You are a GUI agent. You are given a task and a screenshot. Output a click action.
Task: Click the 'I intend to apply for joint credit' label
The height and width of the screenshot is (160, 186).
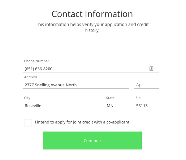tap(82, 122)
